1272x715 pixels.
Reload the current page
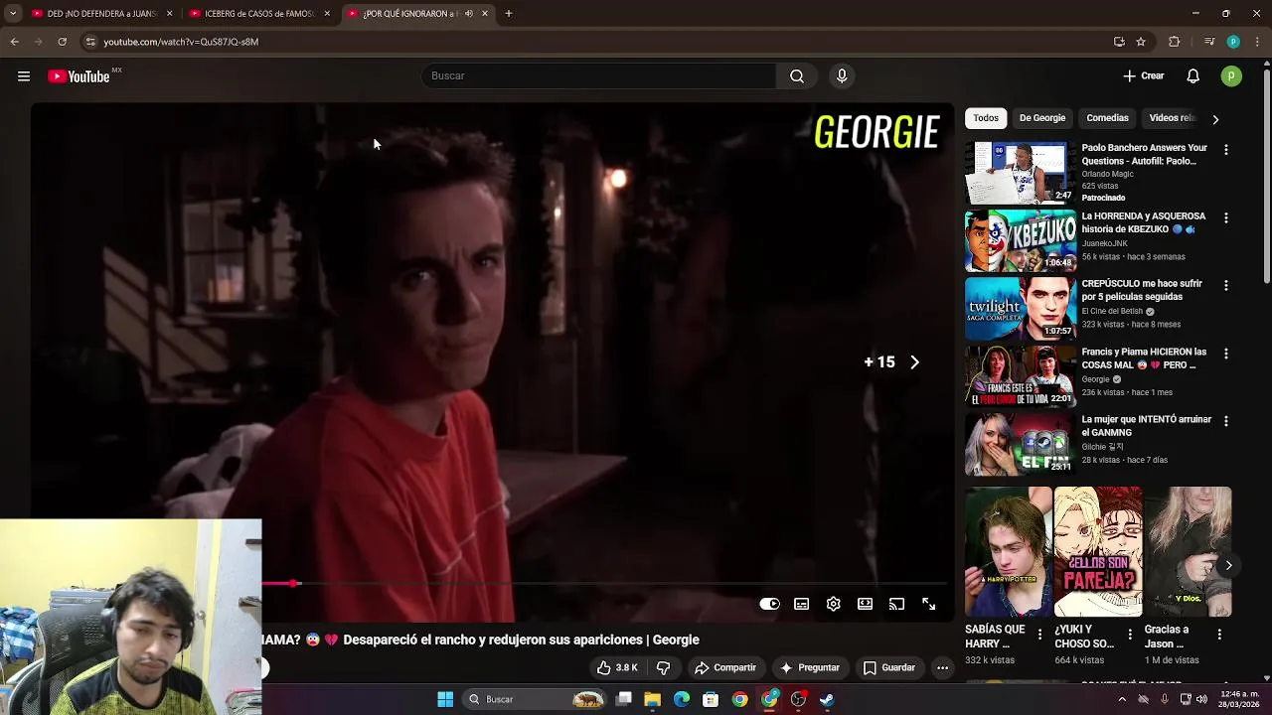62,42
